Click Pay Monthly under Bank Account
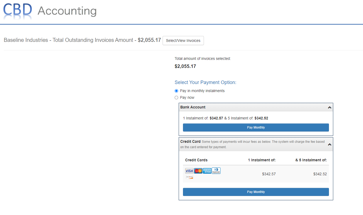363x215 pixels. [x=256, y=127]
